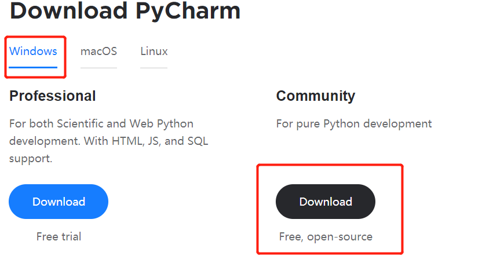Screen dimensions: 504x263
Task: Click the Free, open-source label
Action: point(325,236)
